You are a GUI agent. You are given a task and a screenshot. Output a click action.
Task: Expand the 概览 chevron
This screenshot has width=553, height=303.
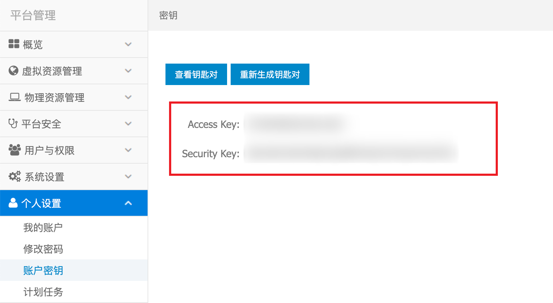(x=128, y=44)
